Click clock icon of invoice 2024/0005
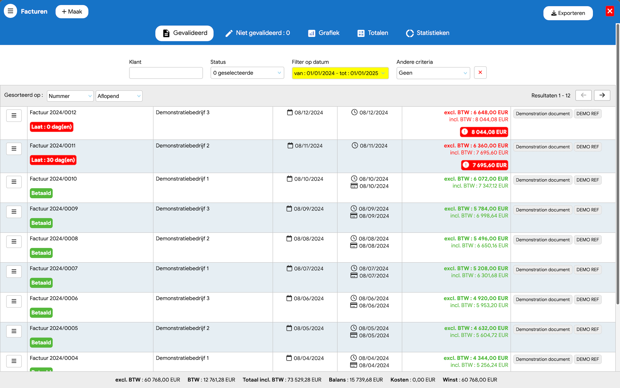 (x=354, y=328)
